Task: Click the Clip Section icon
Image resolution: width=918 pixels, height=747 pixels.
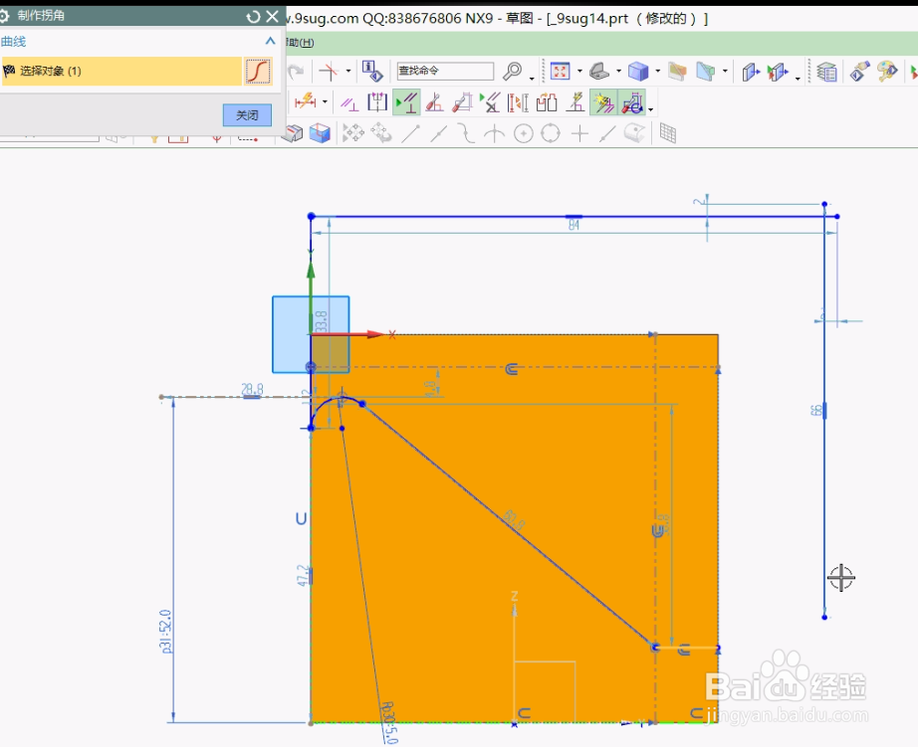Action: click(706, 72)
